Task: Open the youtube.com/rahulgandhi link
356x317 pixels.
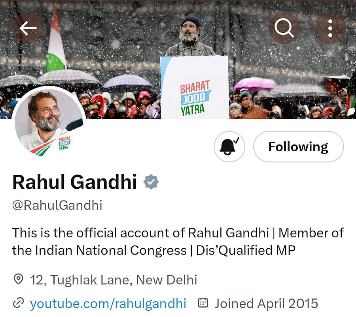Action: 108,303
